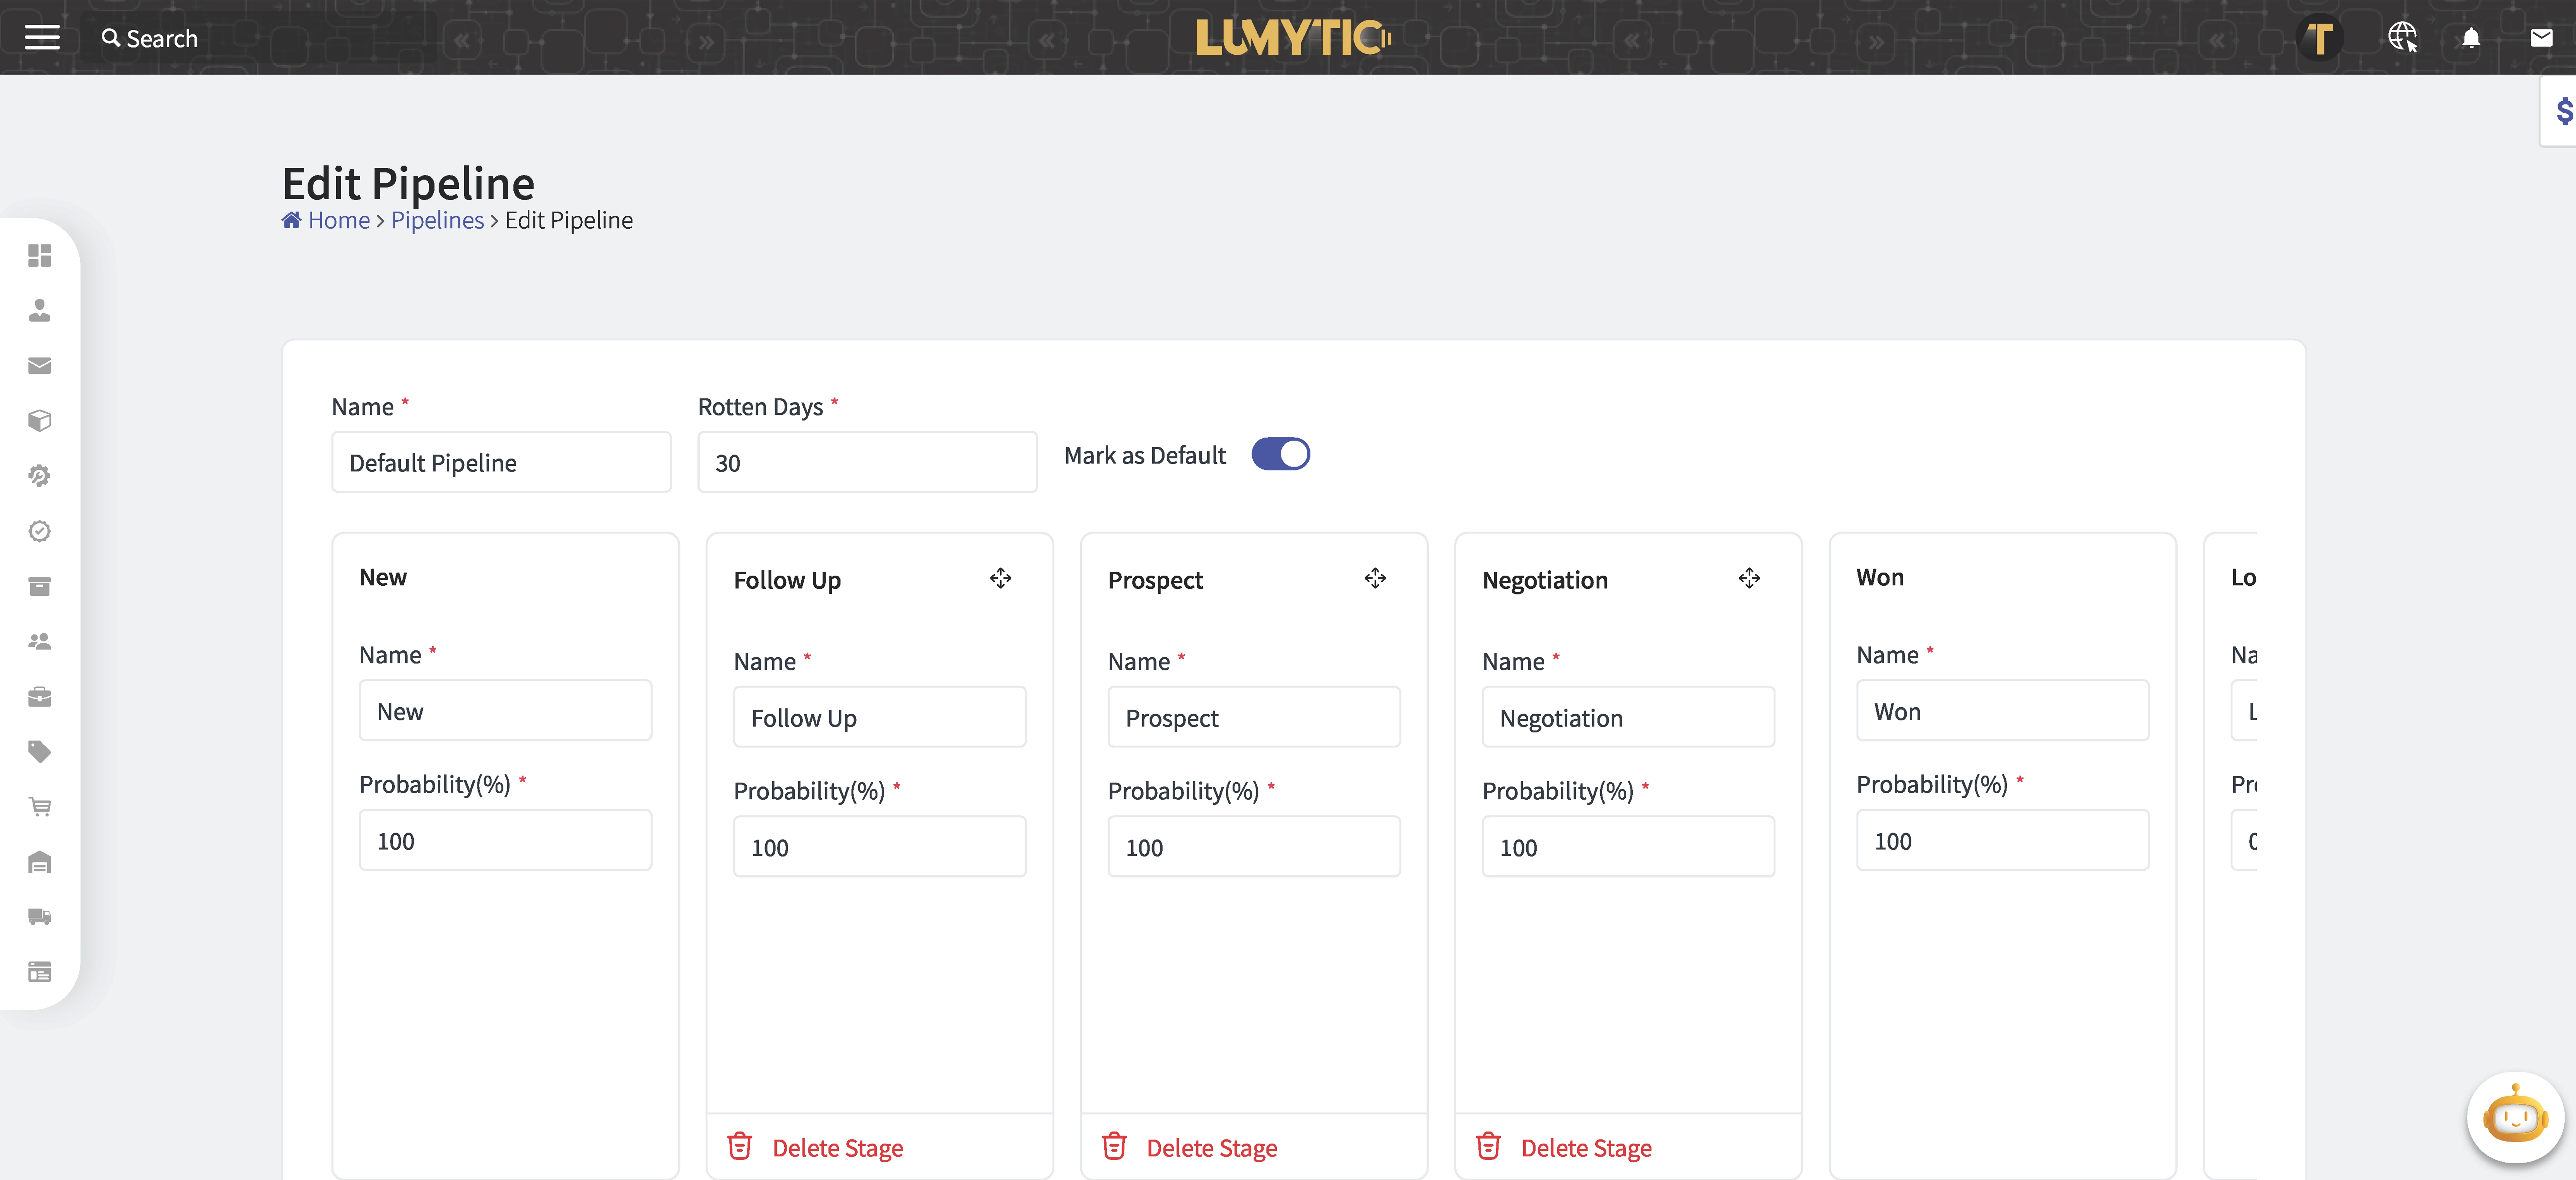The image size is (2576, 1180).
Task: Open the hamburger navigation menu
Action: tap(42, 37)
